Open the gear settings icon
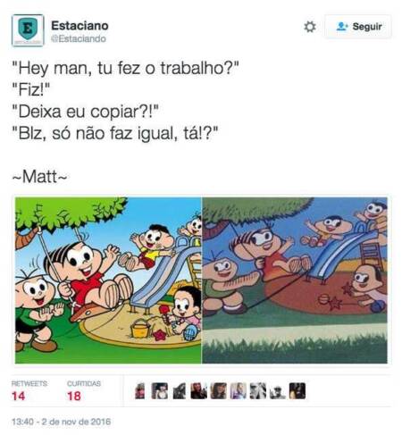Screen dimensions: 402x435 [x=310, y=27]
